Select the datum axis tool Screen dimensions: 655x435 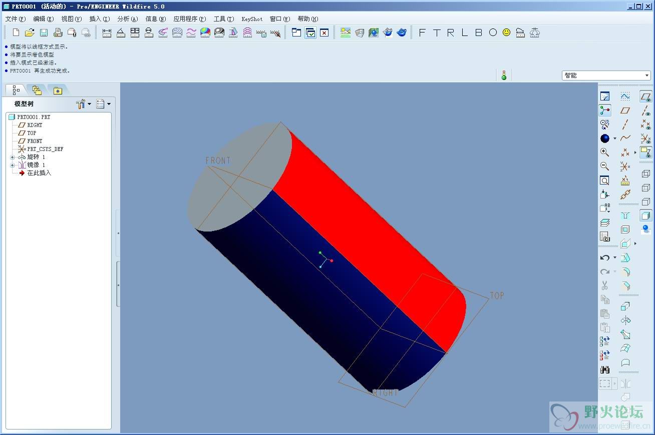pyautogui.click(x=625, y=124)
